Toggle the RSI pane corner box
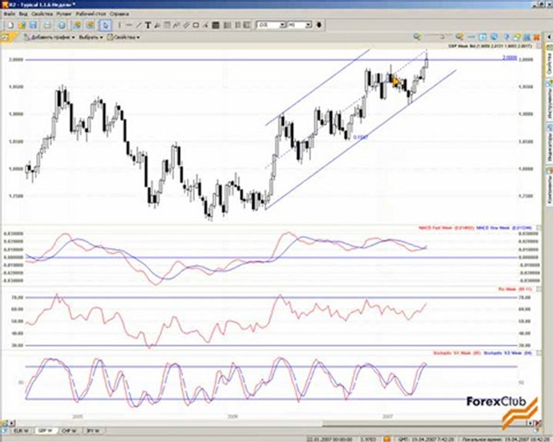Viewport: 553px width, 442px height. click(x=538, y=289)
